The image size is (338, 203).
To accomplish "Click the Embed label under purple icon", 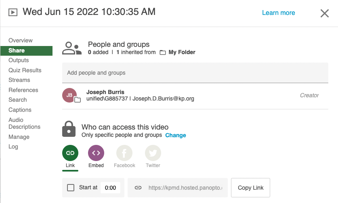I will [96, 165].
